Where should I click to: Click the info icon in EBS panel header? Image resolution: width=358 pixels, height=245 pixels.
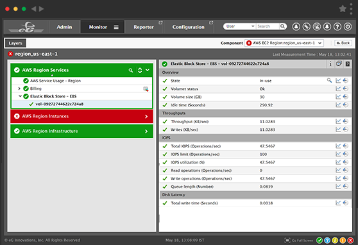click(x=330, y=64)
